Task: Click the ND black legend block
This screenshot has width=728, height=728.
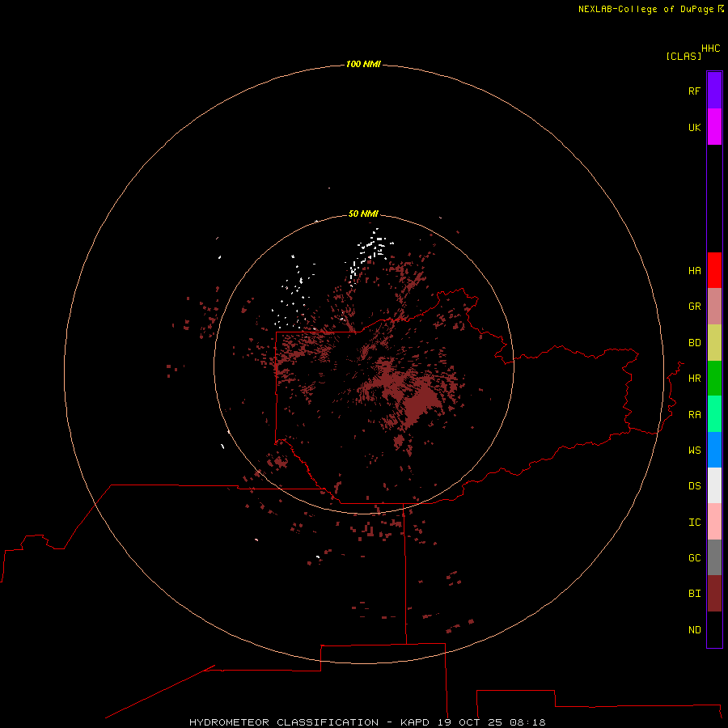Action: (x=714, y=629)
